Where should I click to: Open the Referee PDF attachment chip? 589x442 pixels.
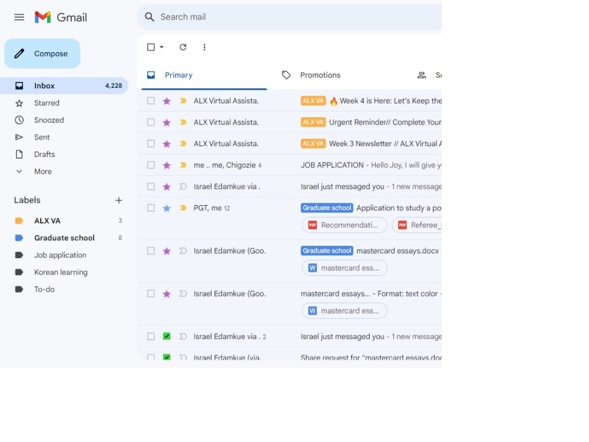point(417,225)
